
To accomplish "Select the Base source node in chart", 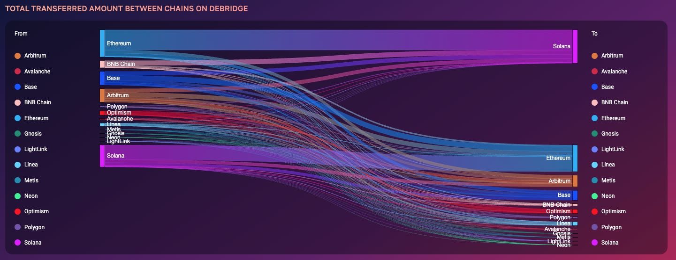I will pyautogui.click(x=102, y=78).
